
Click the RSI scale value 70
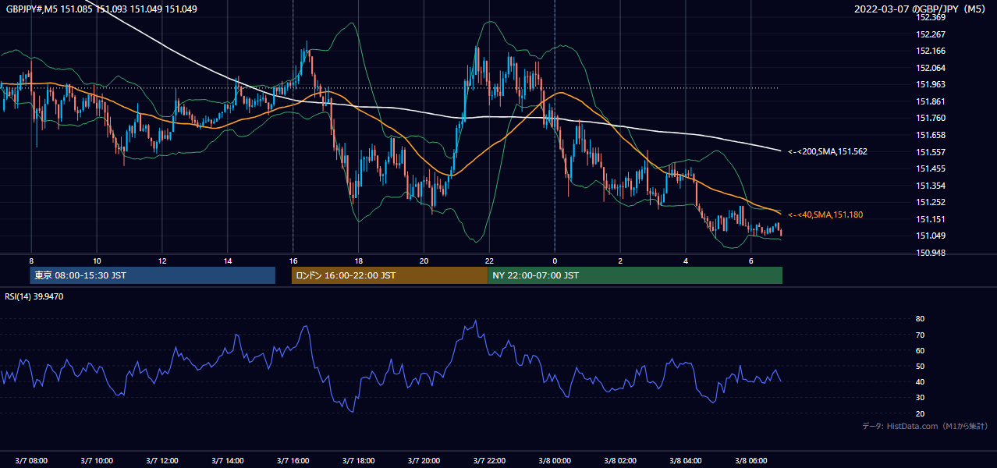[x=920, y=335]
